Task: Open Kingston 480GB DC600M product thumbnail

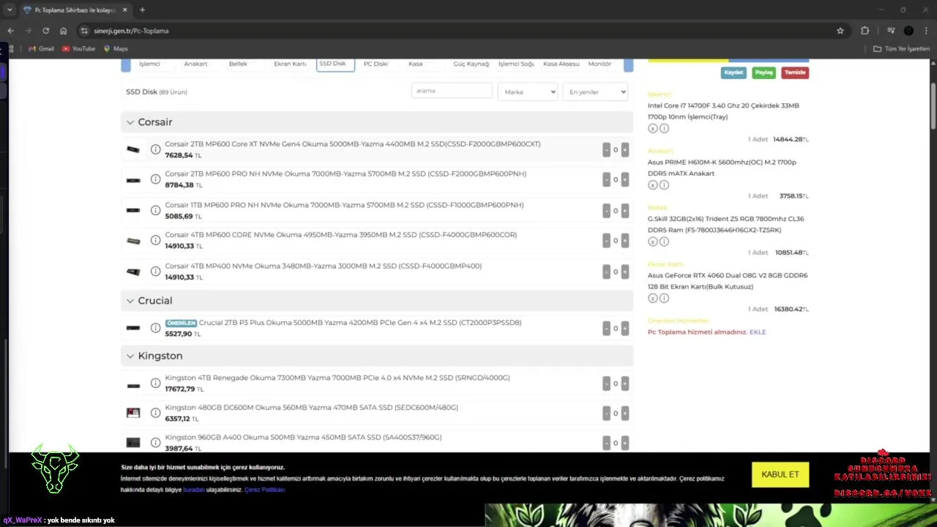Action: point(132,413)
